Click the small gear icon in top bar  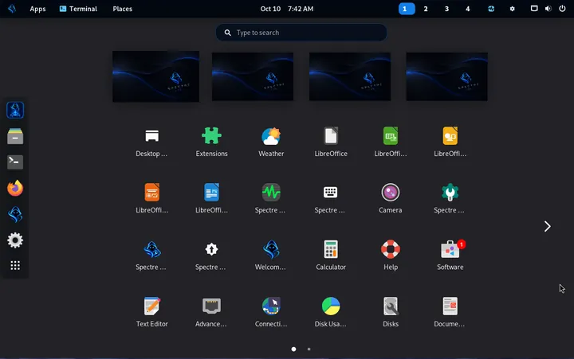click(512, 9)
